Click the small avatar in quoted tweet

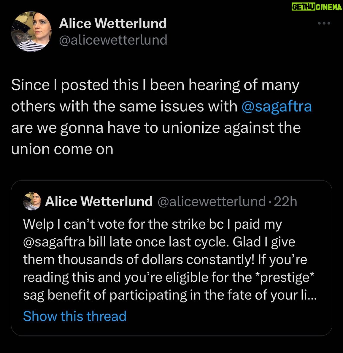pyautogui.click(x=32, y=201)
